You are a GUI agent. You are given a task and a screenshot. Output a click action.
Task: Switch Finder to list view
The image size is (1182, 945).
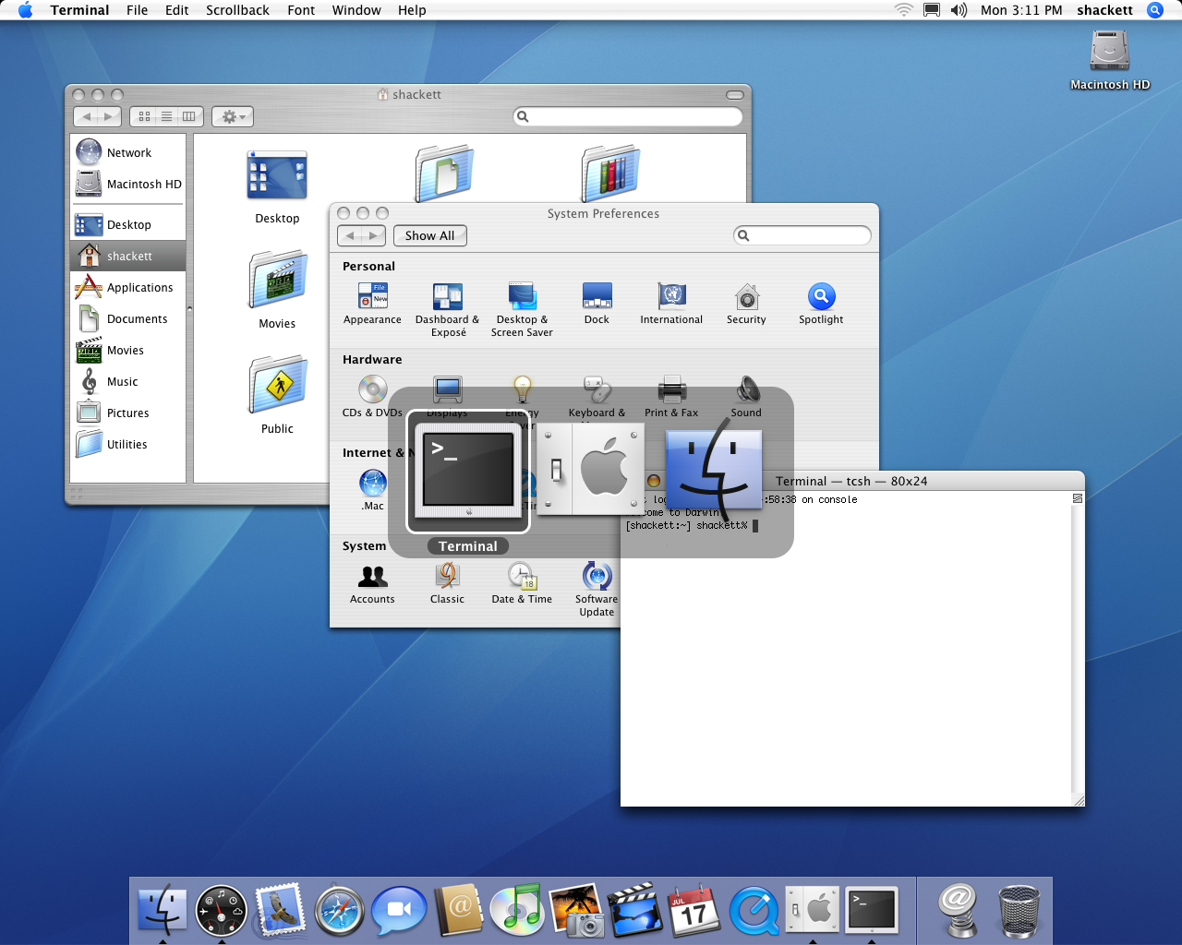[166, 116]
